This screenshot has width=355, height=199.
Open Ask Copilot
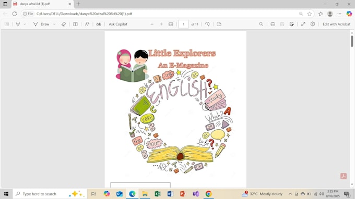118,24
